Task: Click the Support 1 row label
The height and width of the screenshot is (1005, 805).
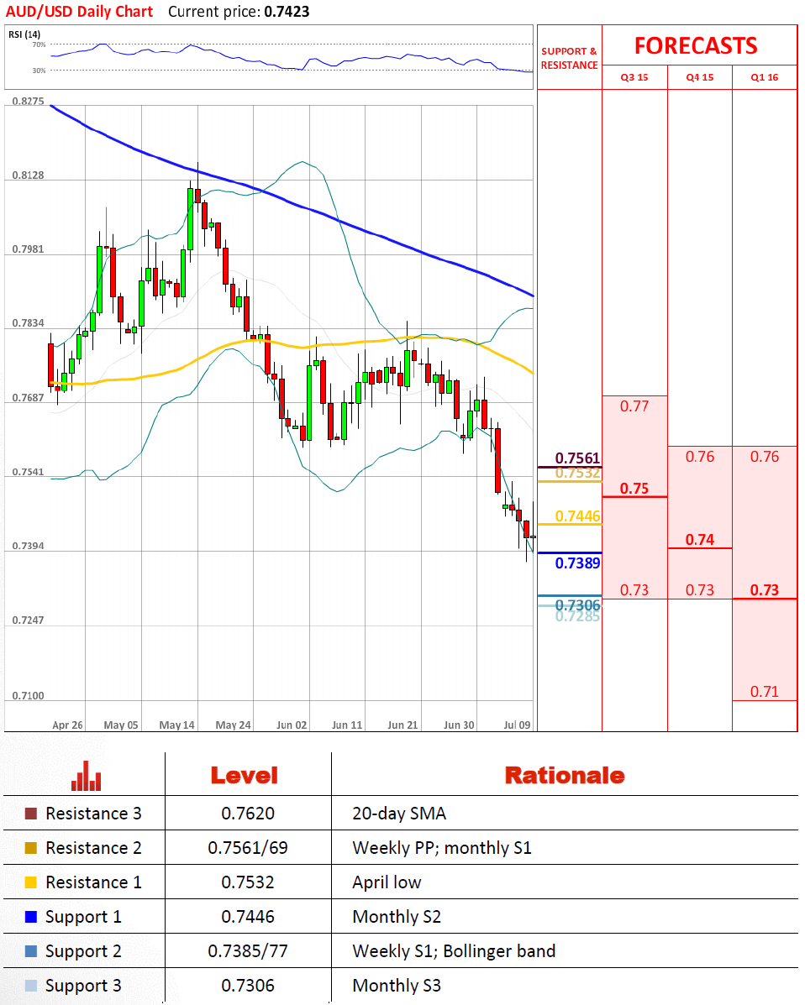Action: tap(83, 917)
